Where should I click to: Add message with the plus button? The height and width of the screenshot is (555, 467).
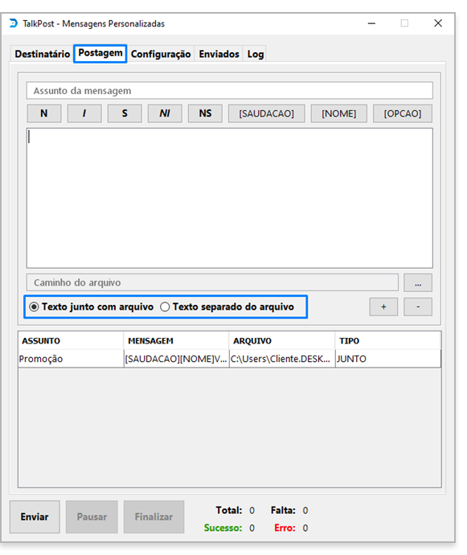click(383, 306)
